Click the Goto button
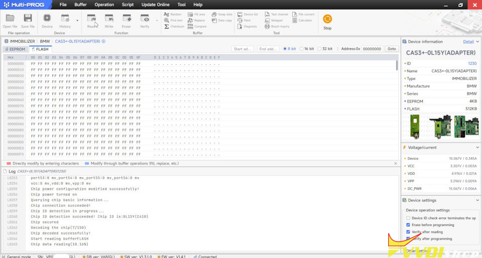Image resolution: width=482 pixels, height=258 pixels. point(392,49)
